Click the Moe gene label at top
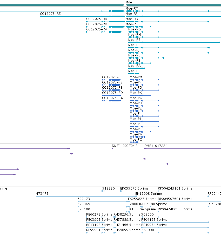Screen dimensions: 221x234 [129, 2]
